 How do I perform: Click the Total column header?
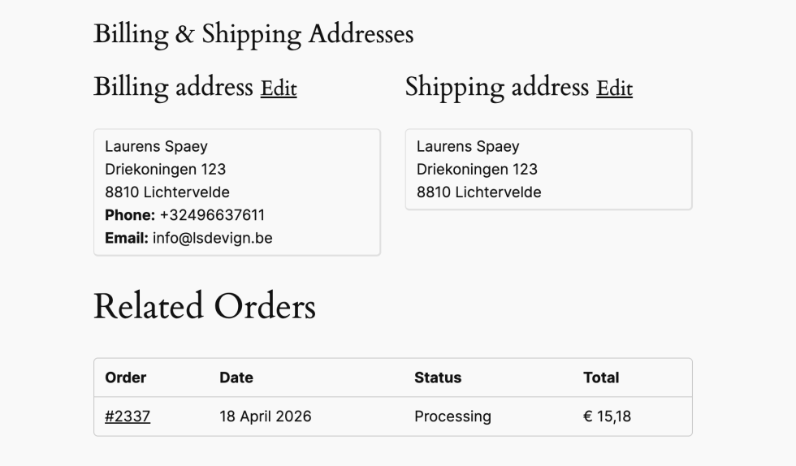601,378
